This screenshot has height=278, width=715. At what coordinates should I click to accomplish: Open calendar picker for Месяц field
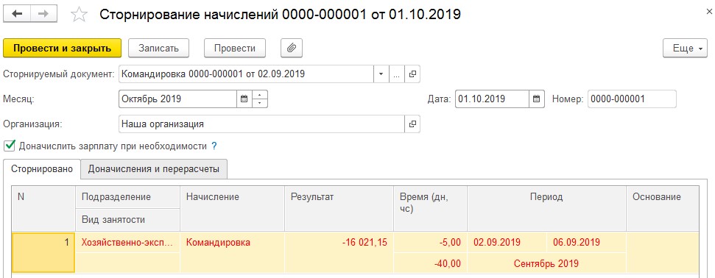pyautogui.click(x=244, y=99)
